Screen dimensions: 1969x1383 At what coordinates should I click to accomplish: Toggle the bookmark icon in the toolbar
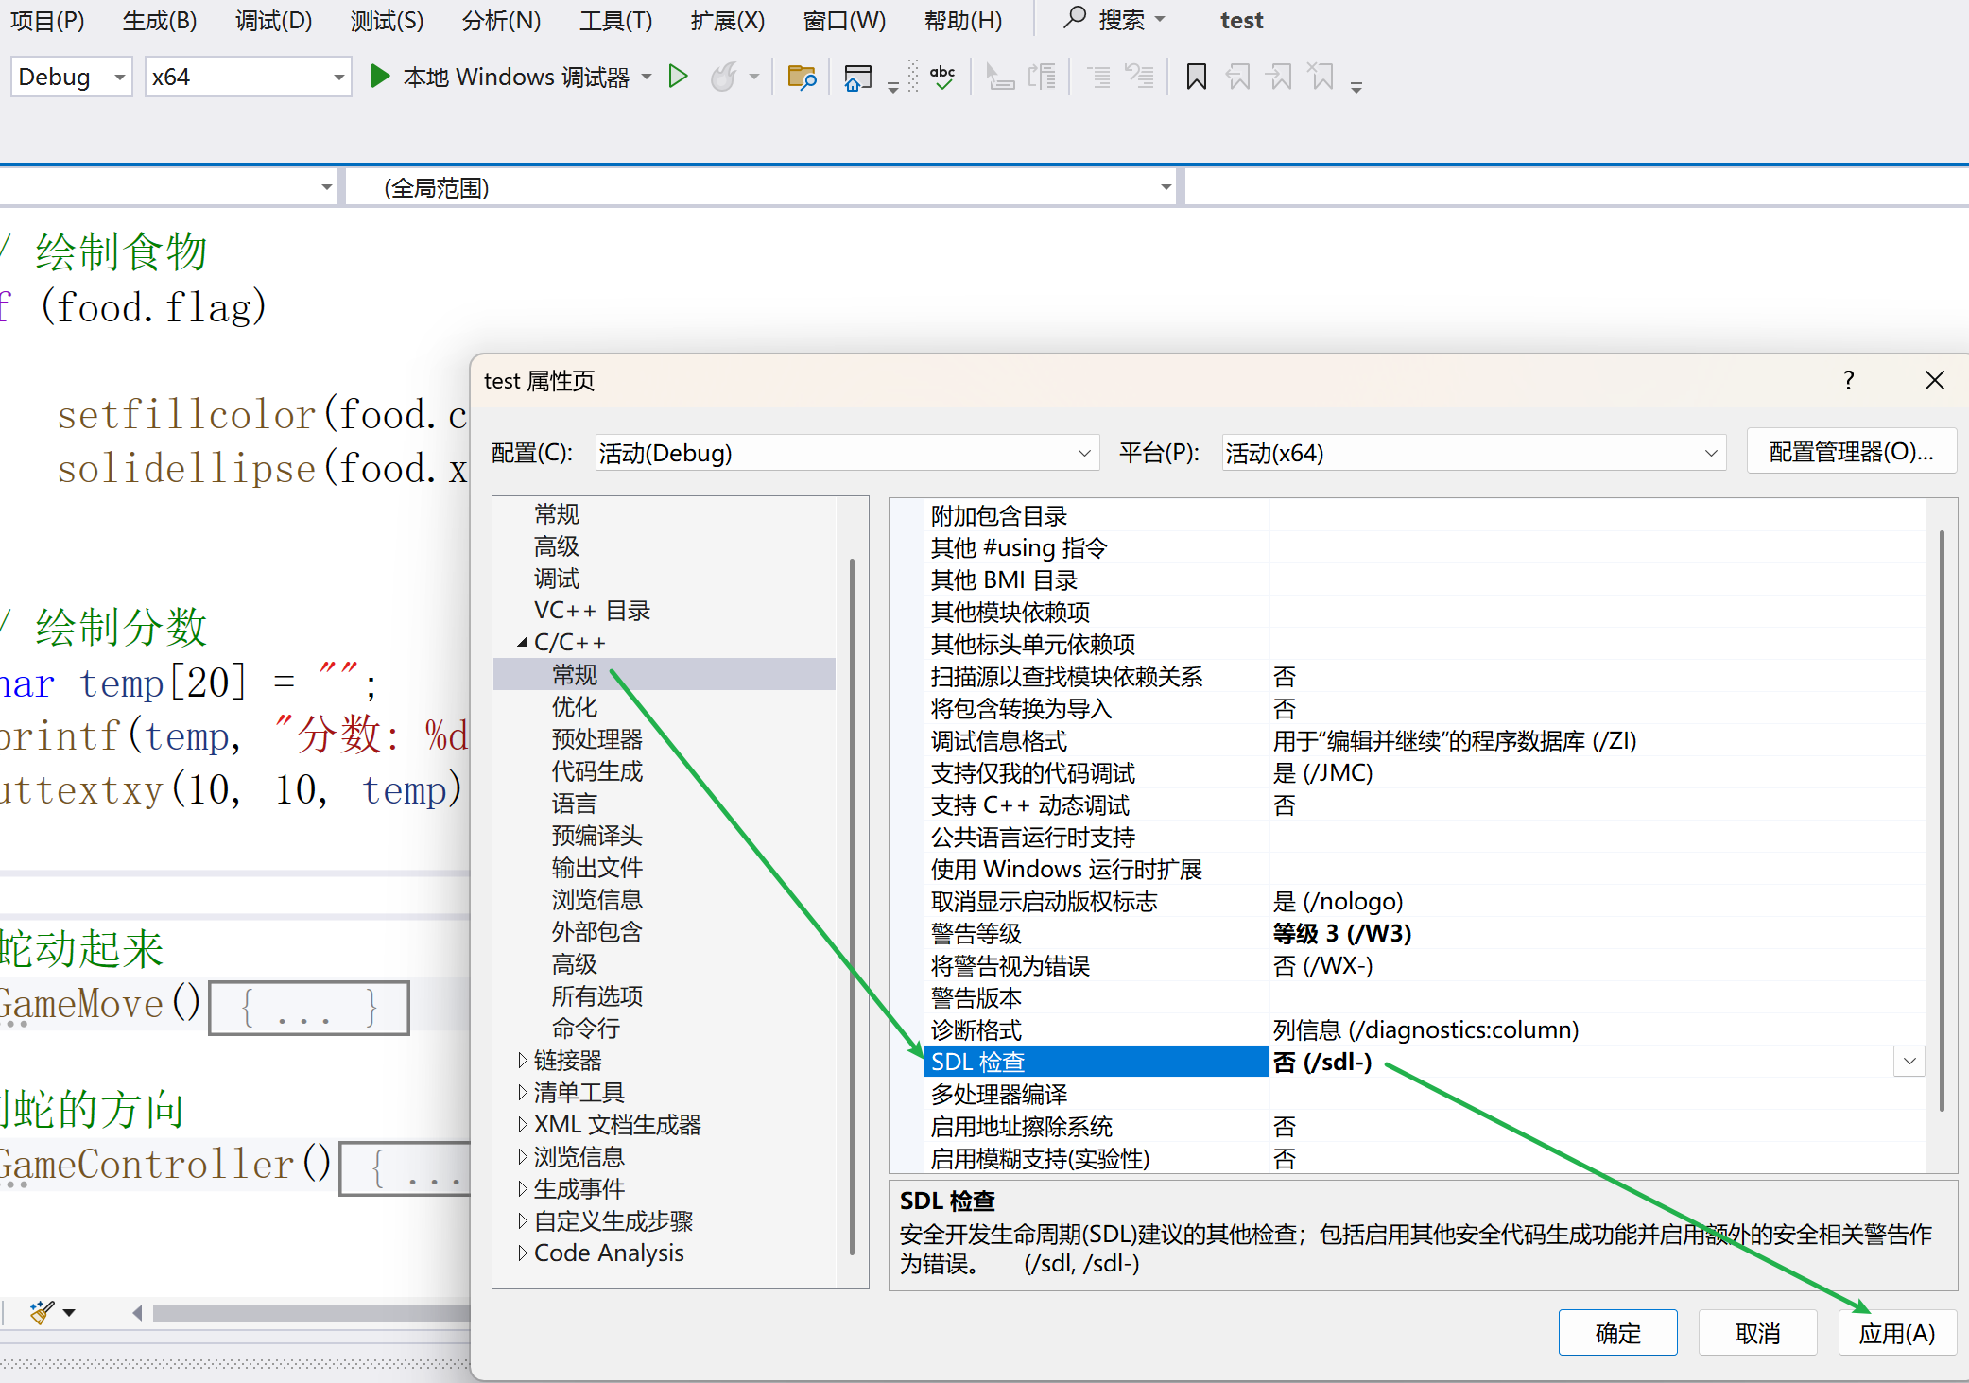(x=1196, y=77)
